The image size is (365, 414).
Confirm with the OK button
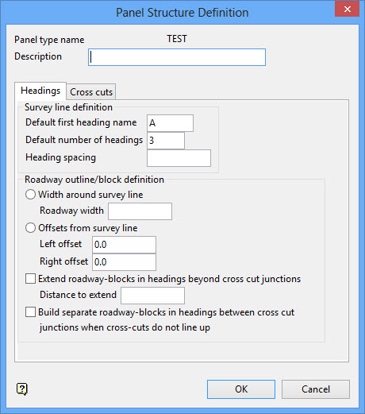241,389
